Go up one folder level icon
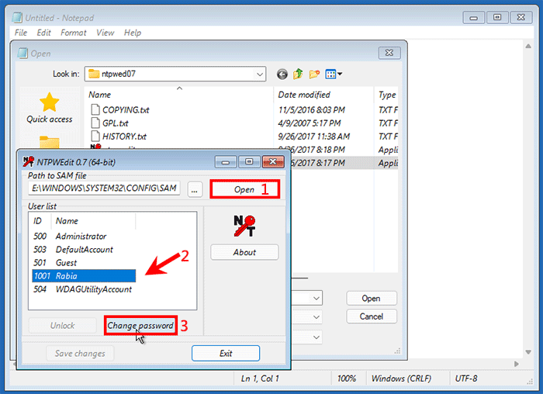543x394 pixels. click(298, 74)
